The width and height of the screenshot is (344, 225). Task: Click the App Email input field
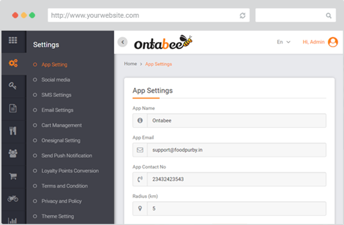[236, 150]
